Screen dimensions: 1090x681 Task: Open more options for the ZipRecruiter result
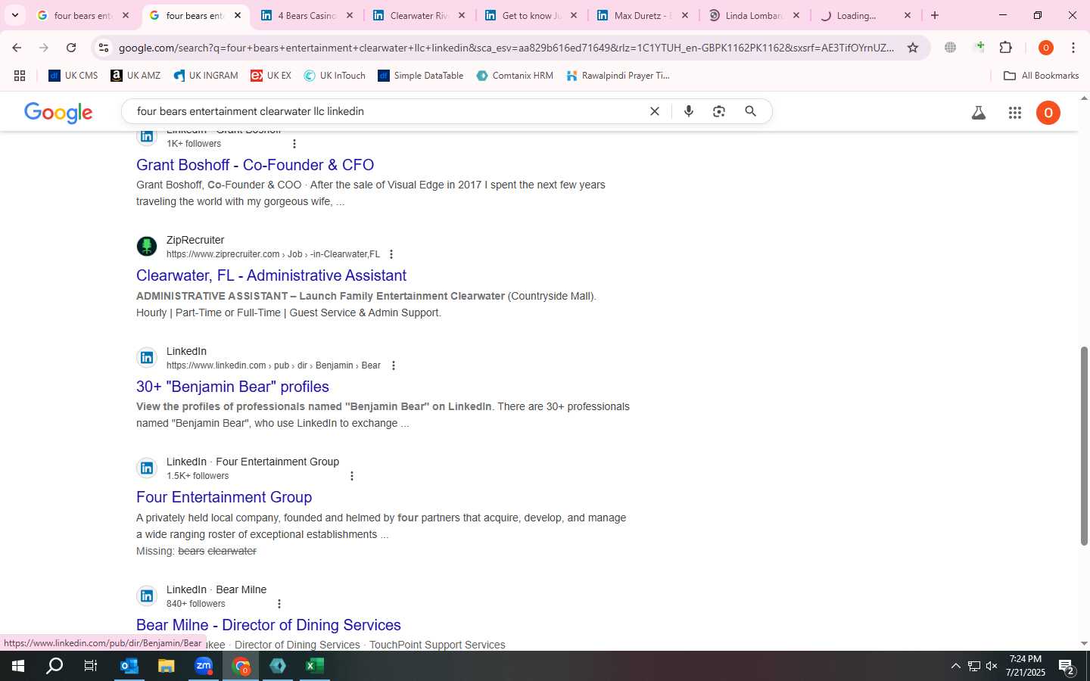[391, 254]
